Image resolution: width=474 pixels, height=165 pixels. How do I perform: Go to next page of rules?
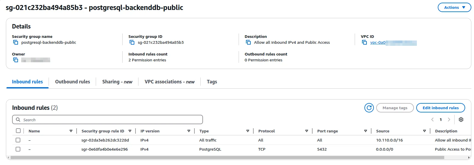point(449,119)
